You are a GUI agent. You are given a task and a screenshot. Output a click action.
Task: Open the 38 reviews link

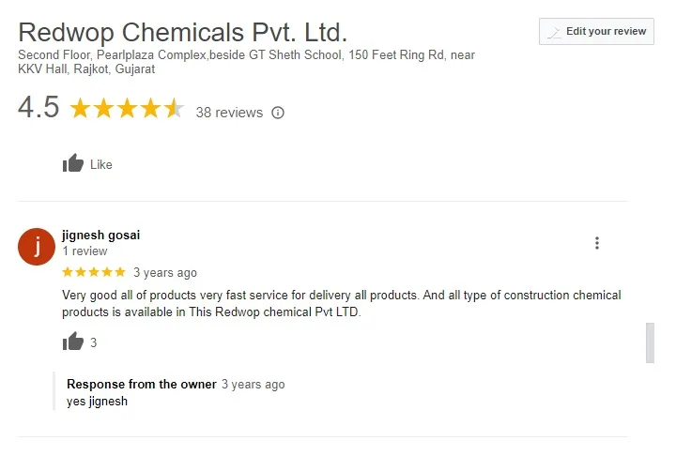pyautogui.click(x=229, y=113)
